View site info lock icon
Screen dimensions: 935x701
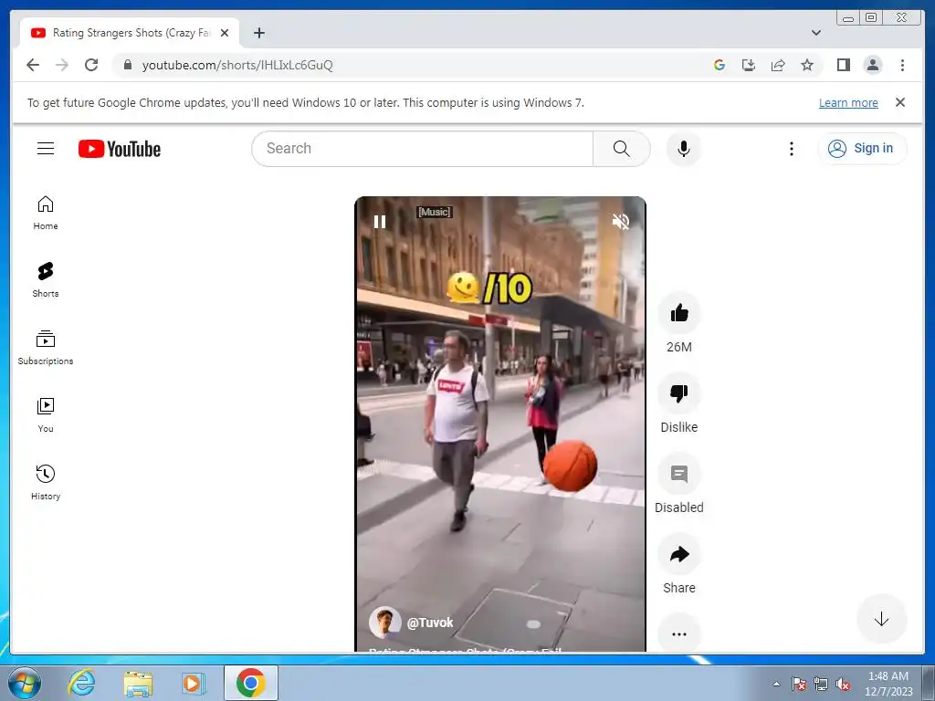[x=128, y=65]
